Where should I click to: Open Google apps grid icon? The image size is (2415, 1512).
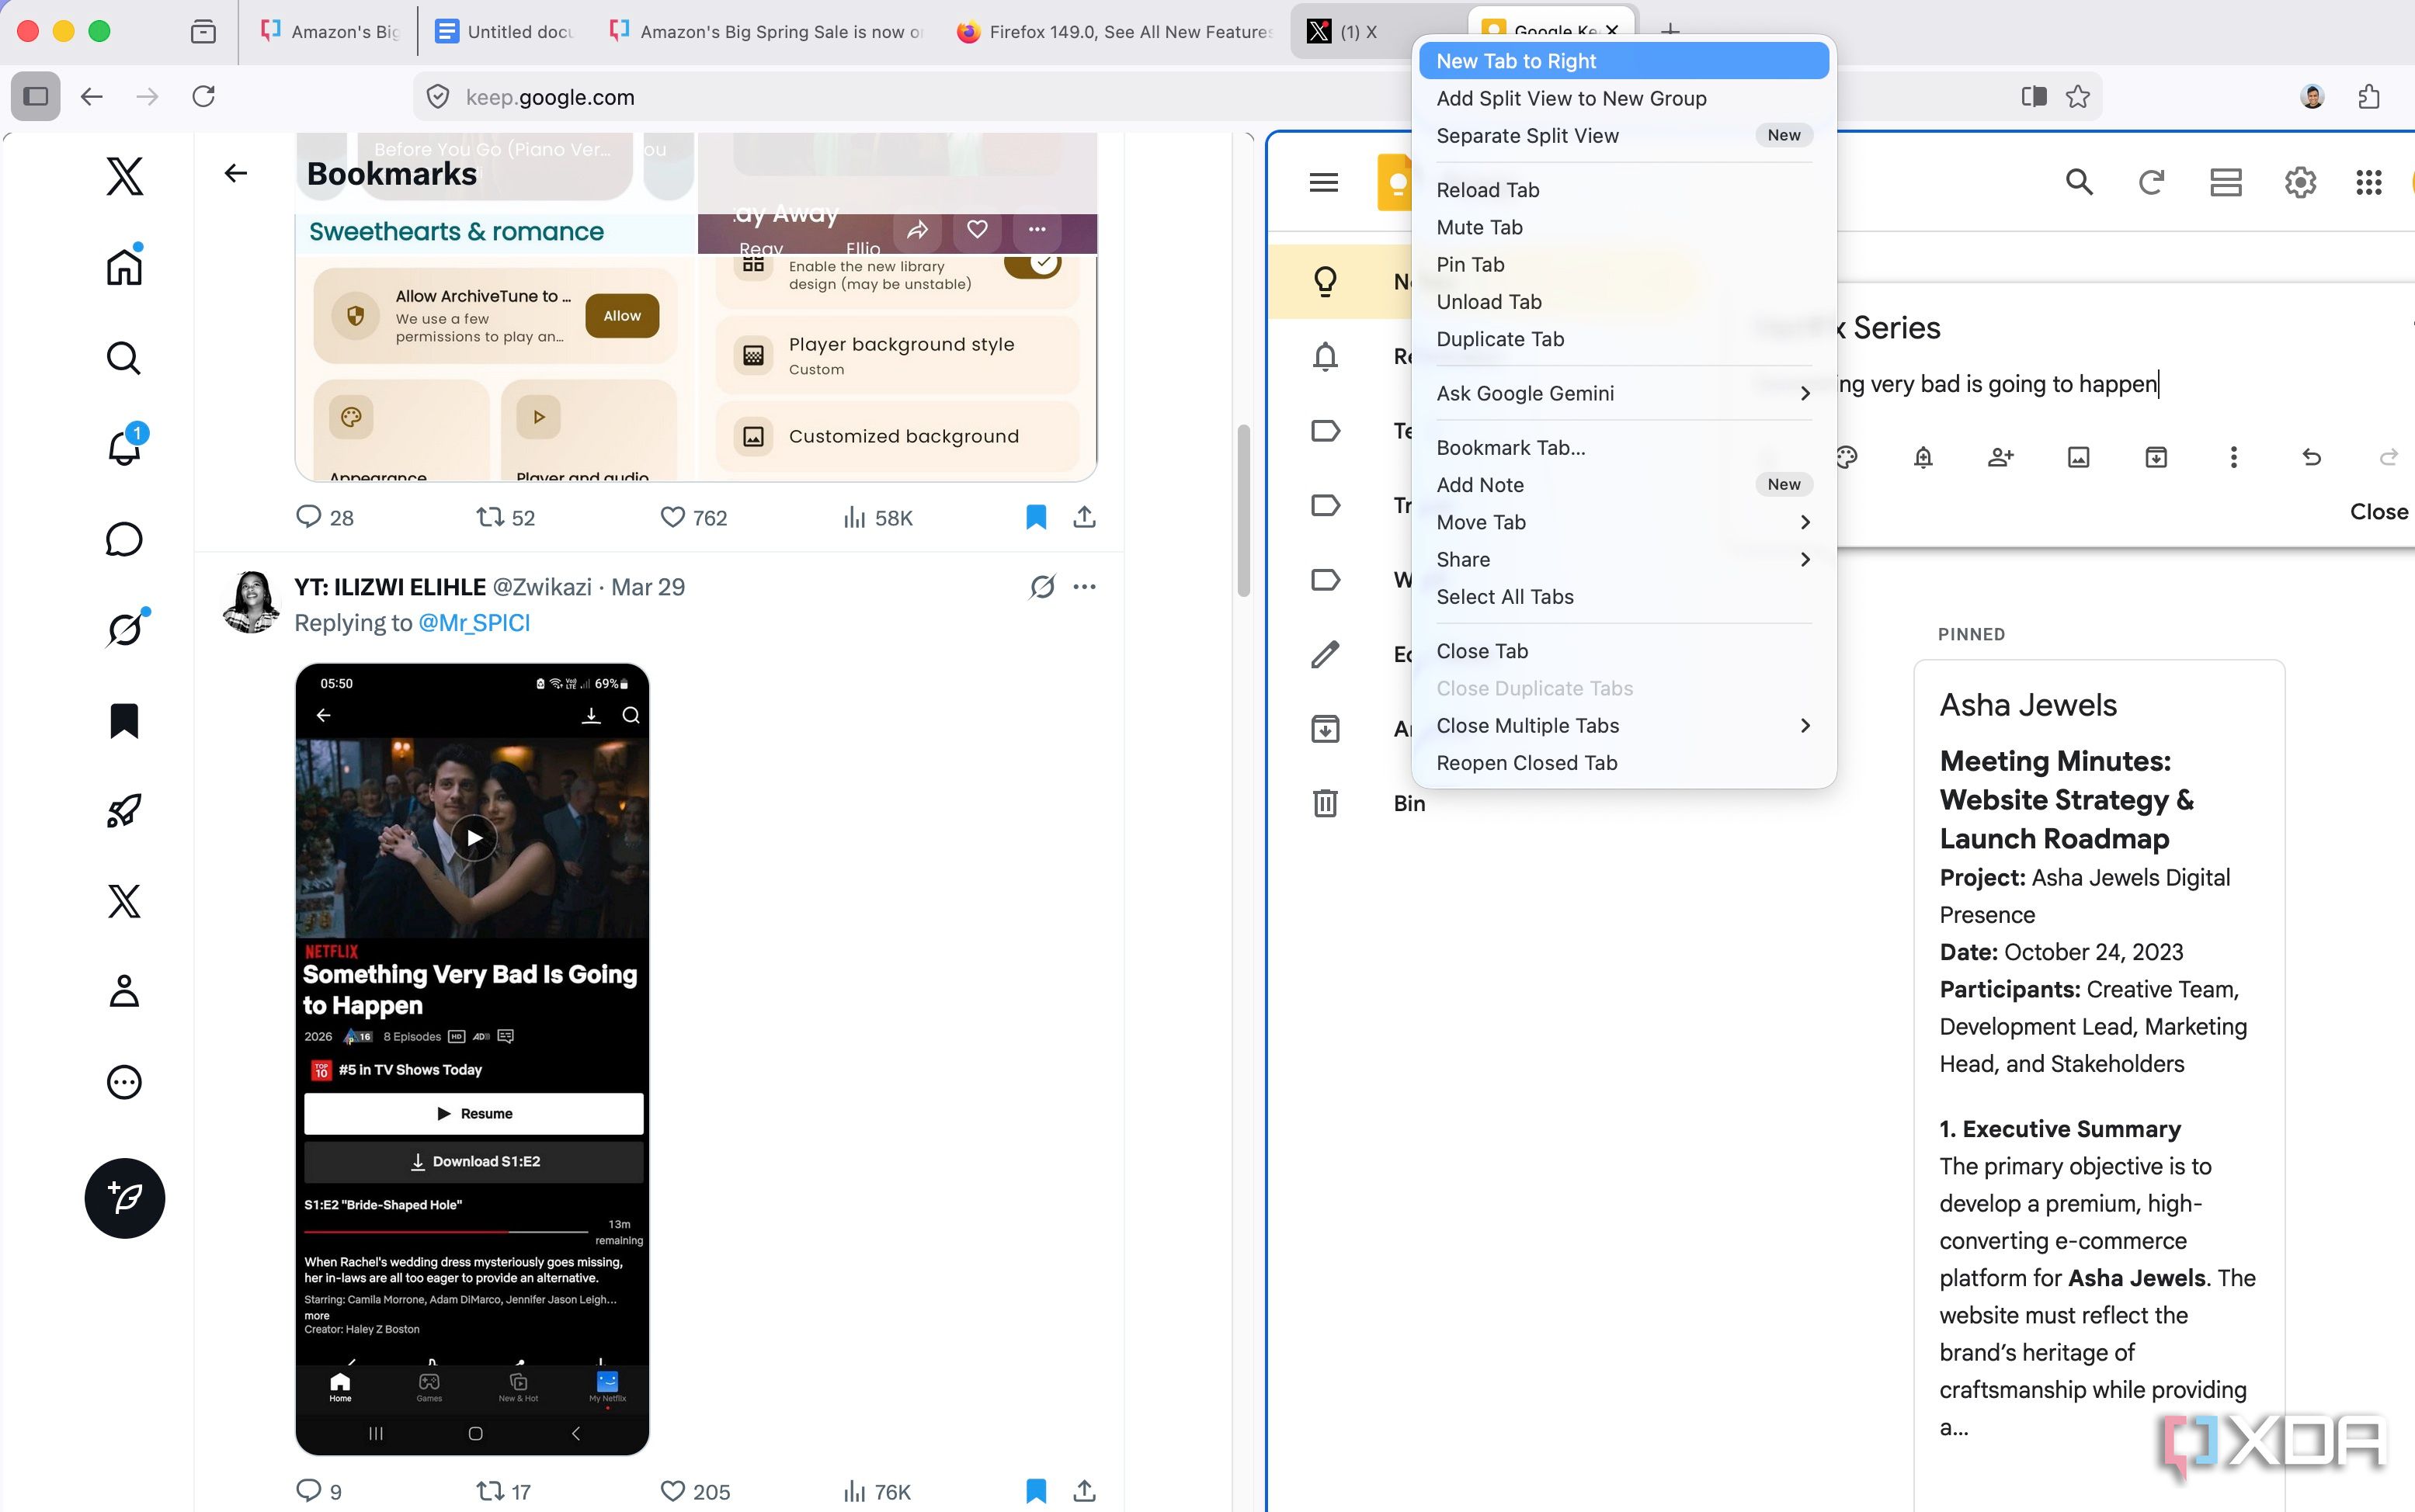coord(2369,182)
